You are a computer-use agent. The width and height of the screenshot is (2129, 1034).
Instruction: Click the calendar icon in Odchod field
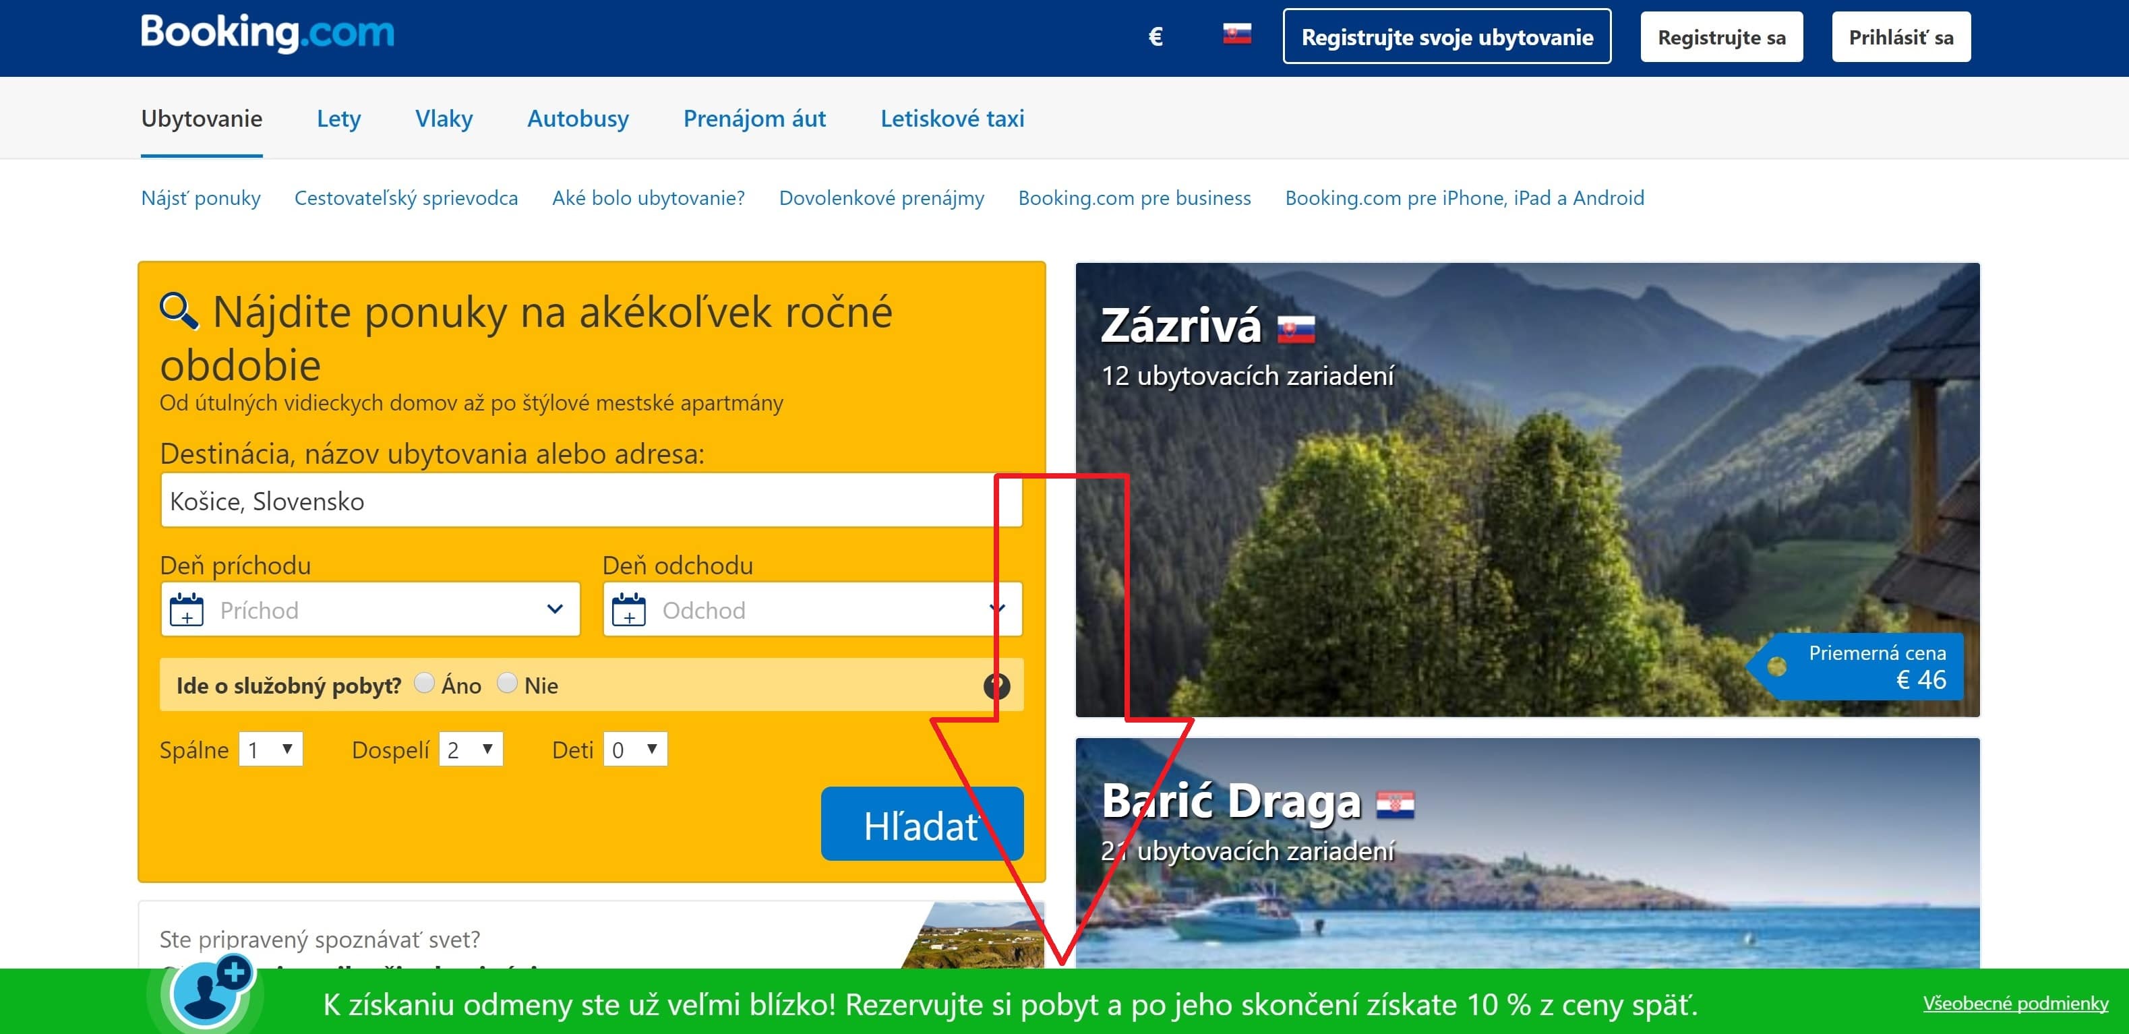628,610
